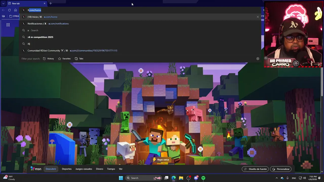Select the Descubrir feed tab
The width and height of the screenshot is (324, 182).
(51, 169)
